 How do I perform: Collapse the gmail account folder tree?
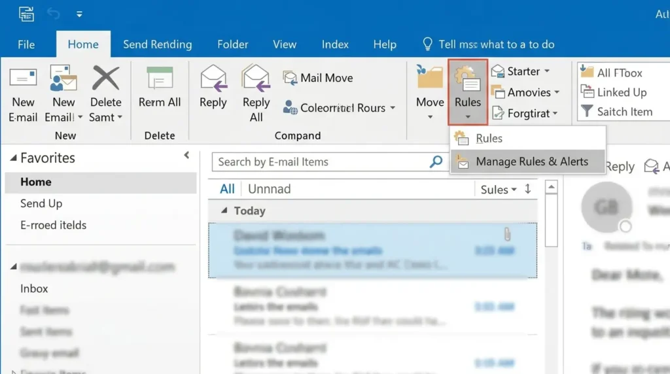click(13, 266)
